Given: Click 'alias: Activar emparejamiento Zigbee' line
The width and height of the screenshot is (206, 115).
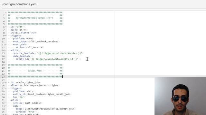Looking at the screenshot, I should 34,85.
